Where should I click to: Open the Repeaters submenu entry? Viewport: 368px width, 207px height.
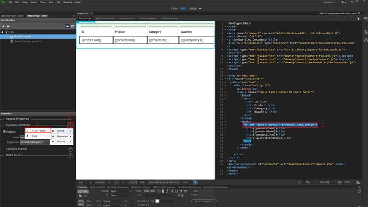pyautogui.click(x=61, y=136)
